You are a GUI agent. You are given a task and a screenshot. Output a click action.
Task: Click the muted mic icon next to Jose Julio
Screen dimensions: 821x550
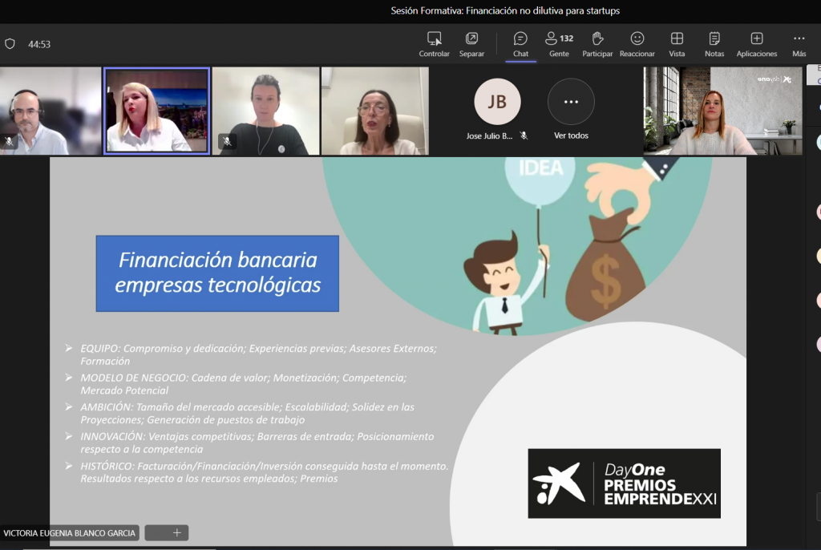(x=524, y=135)
